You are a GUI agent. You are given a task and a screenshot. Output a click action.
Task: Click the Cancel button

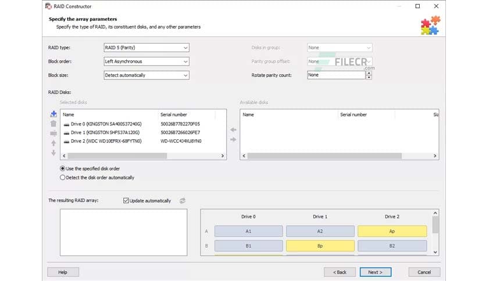click(424, 272)
